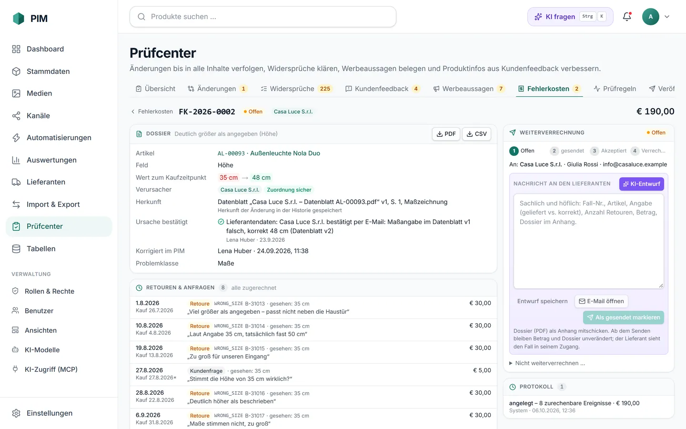Open Benutzer administration page
The width and height of the screenshot is (686, 429).
point(59,311)
